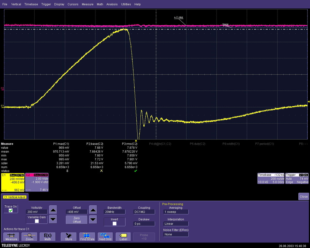The height and width of the screenshot is (248, 310).
Task: Click the P3 status green checkmark
Action: [136, 171]
